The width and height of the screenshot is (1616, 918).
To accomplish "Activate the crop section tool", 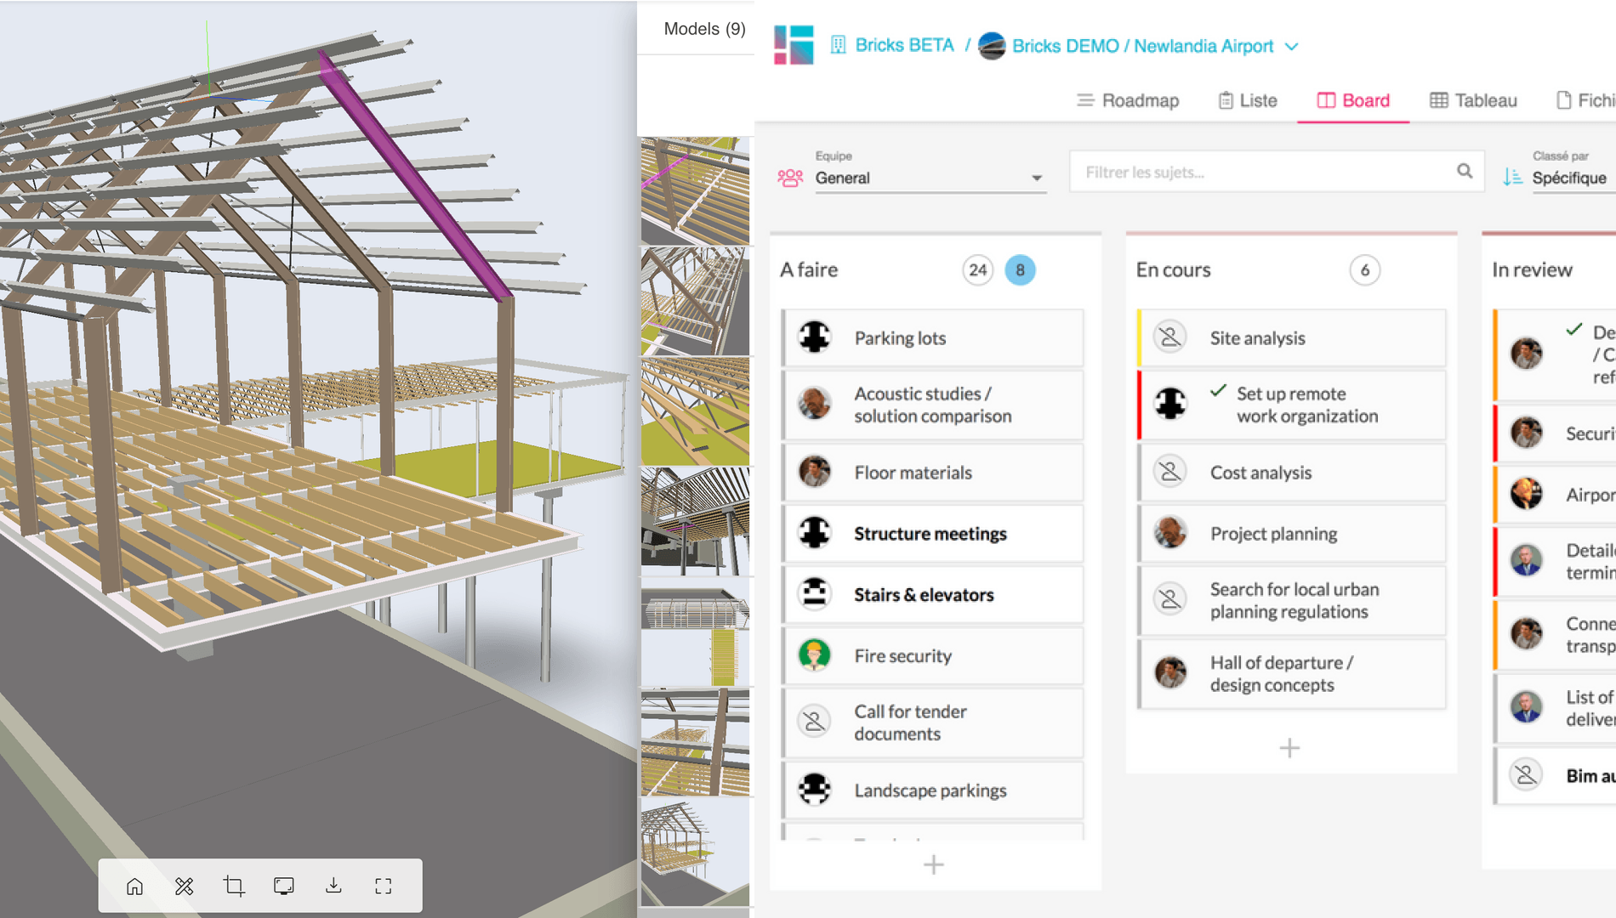I will (234, 887).
